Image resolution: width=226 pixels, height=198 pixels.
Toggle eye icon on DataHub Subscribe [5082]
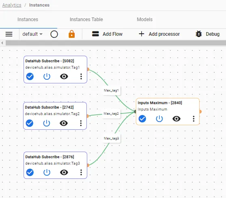(64, 76)
